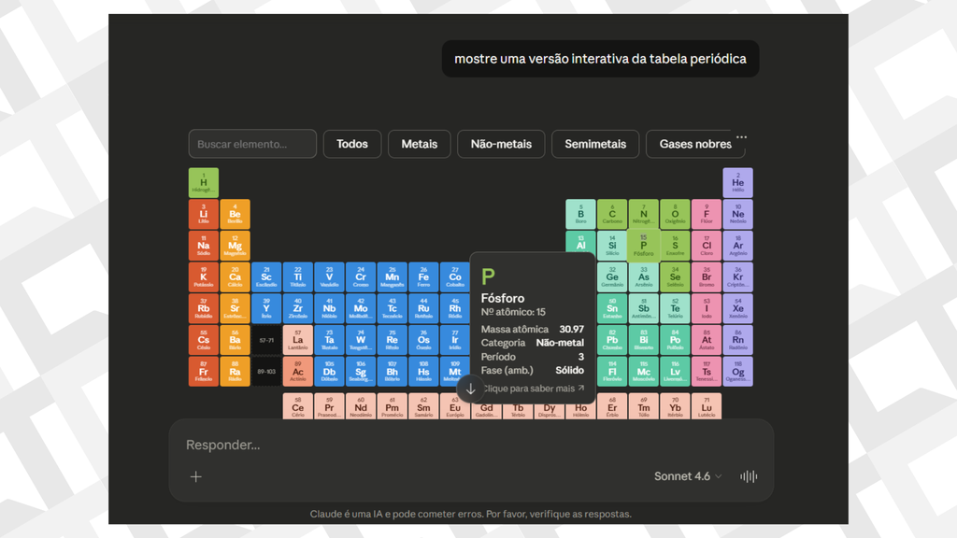
Task: Click the 'Clique para saber mais' link
Action: 533,389
